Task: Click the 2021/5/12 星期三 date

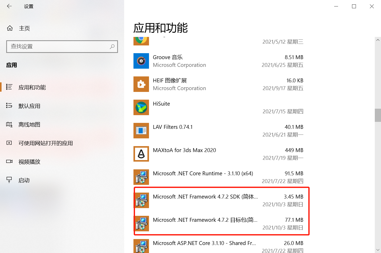Action: 283,42
